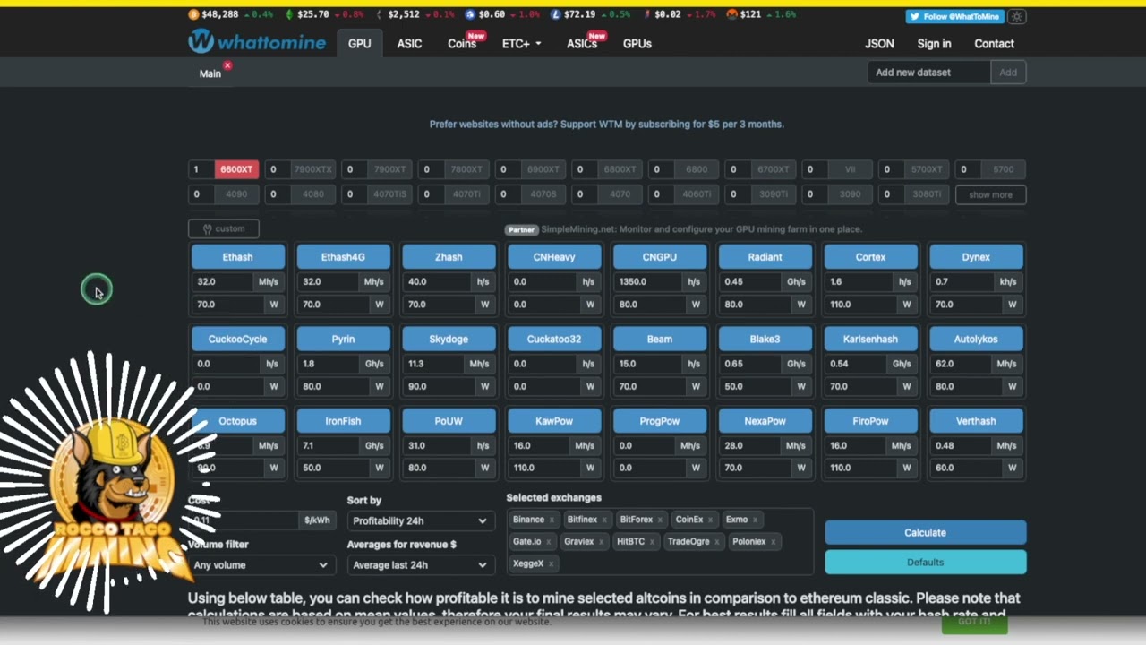Viewport: 1146px width, 645px height.
Task: Click show more GPUs button
Action: coord(990,194)
